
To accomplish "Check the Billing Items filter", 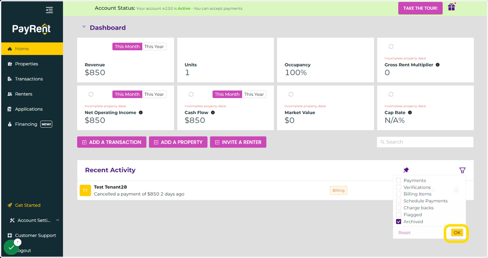I will [399, 194].
